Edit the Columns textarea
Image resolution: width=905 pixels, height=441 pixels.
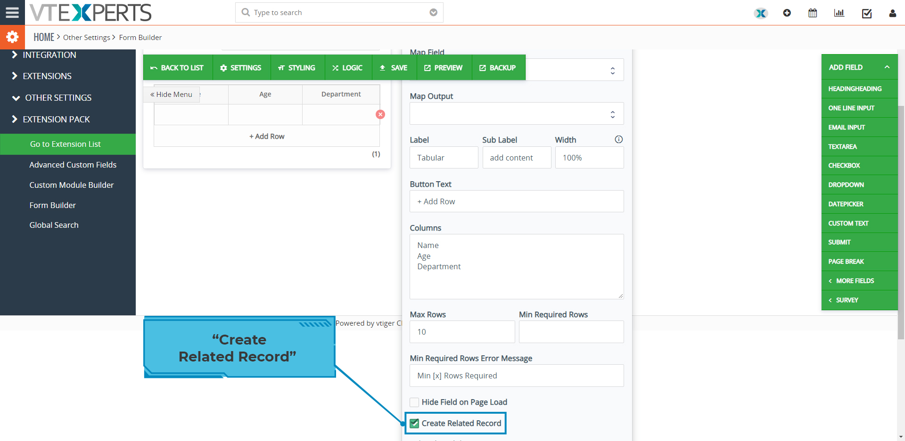(x=517, y=267)
